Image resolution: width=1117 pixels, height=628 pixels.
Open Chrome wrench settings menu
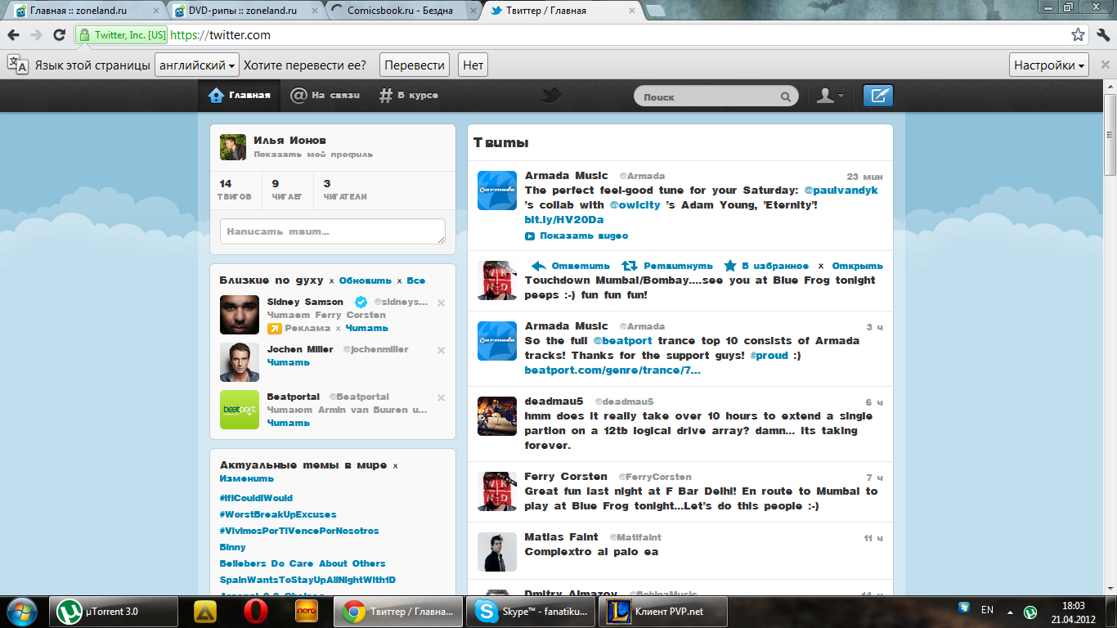tap(1103, 35)
